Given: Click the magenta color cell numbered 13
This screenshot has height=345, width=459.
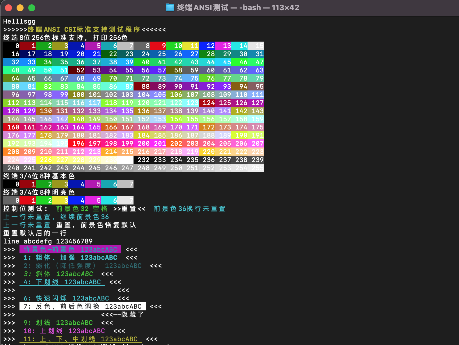Looking at the screenshot, I should pyautogui.click(x=223, y=46).
